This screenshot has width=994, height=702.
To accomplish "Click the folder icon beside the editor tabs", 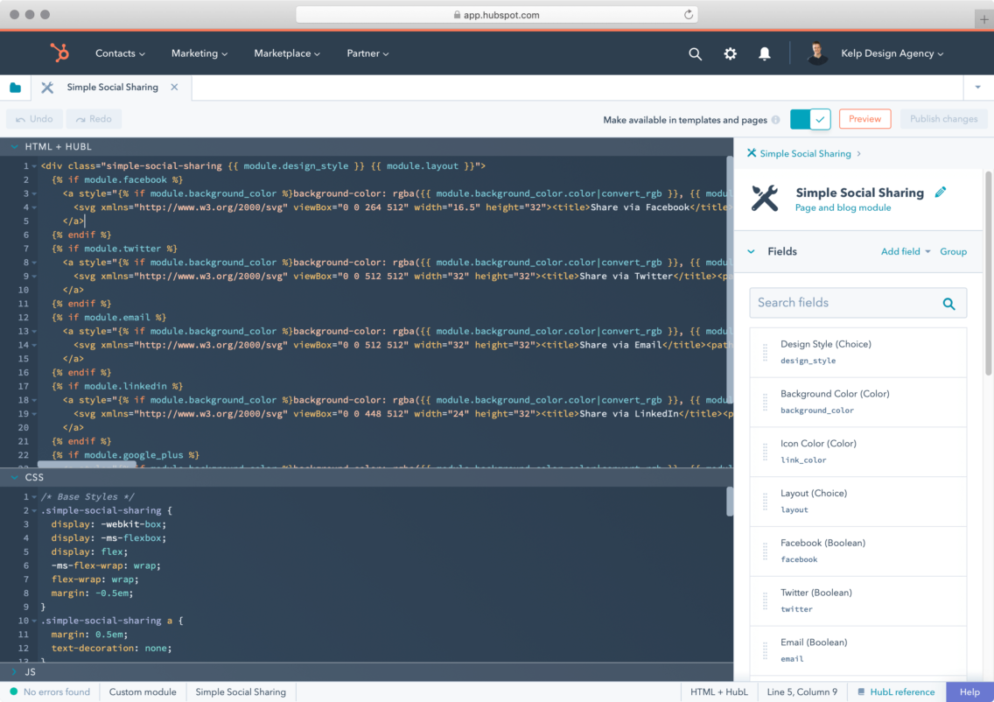I will [x=15, y=88].
